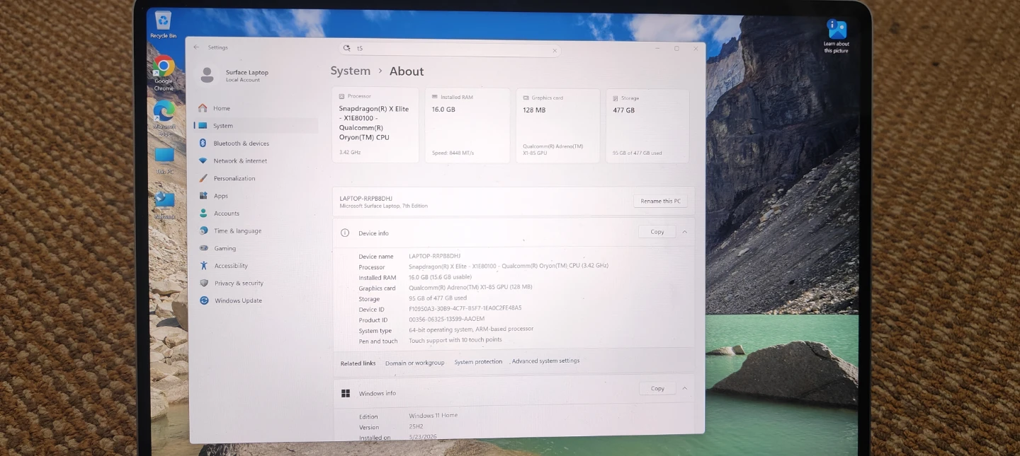Click the small icon on Graphics card tile
This screenshot has width=1020, height=456.
[526, 98]
